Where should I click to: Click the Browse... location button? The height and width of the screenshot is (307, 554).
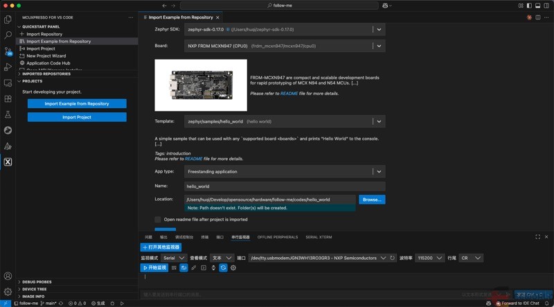[x=372, y=200]
